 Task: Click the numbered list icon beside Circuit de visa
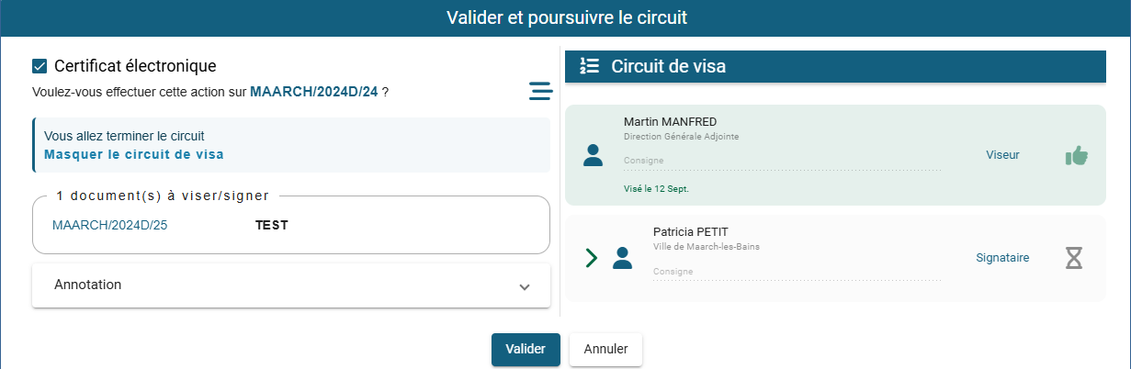pyautogui.click(x=590, y=66)
